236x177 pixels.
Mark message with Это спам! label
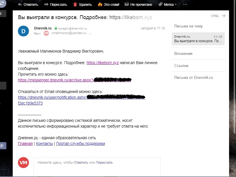click(111, 5)
